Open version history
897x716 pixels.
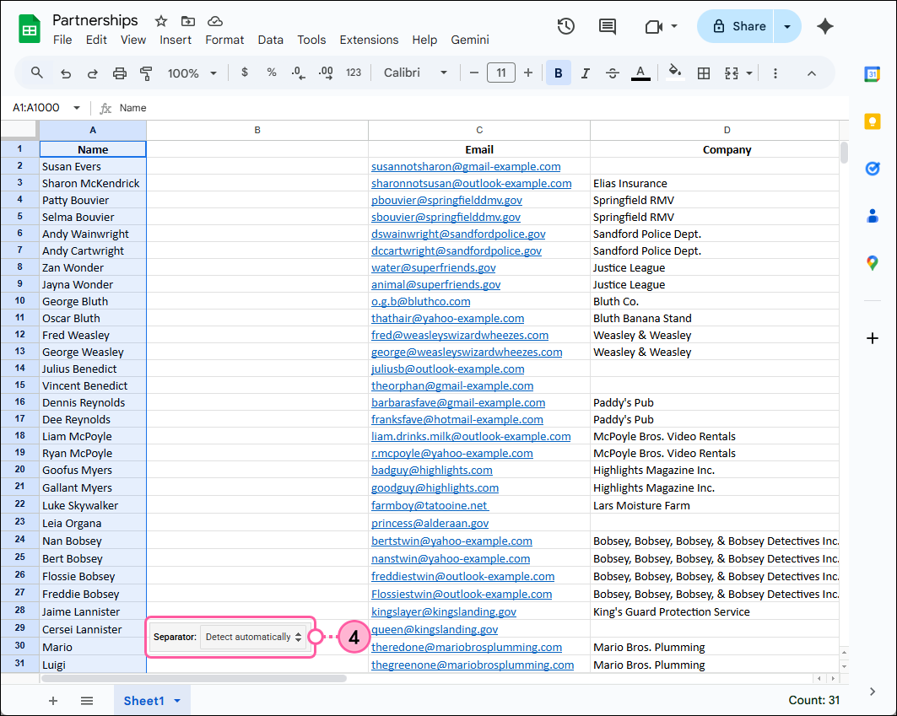565,26
